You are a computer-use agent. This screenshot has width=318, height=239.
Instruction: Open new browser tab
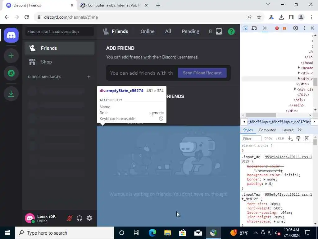tap(158, 5)
